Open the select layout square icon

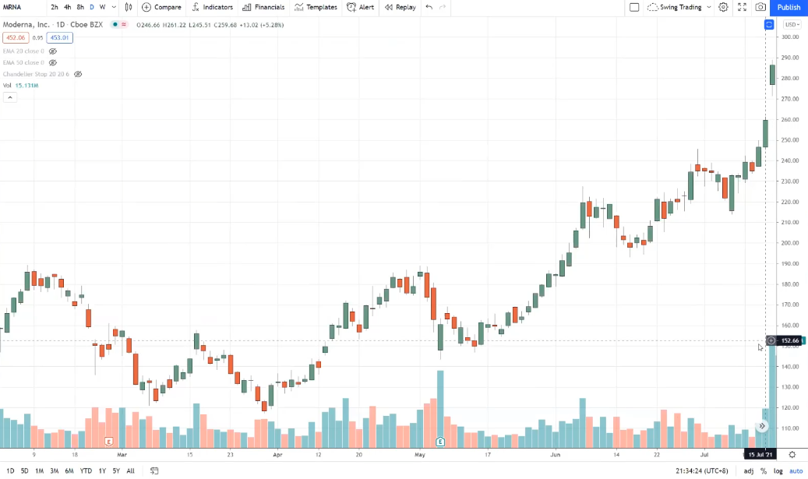634,7
